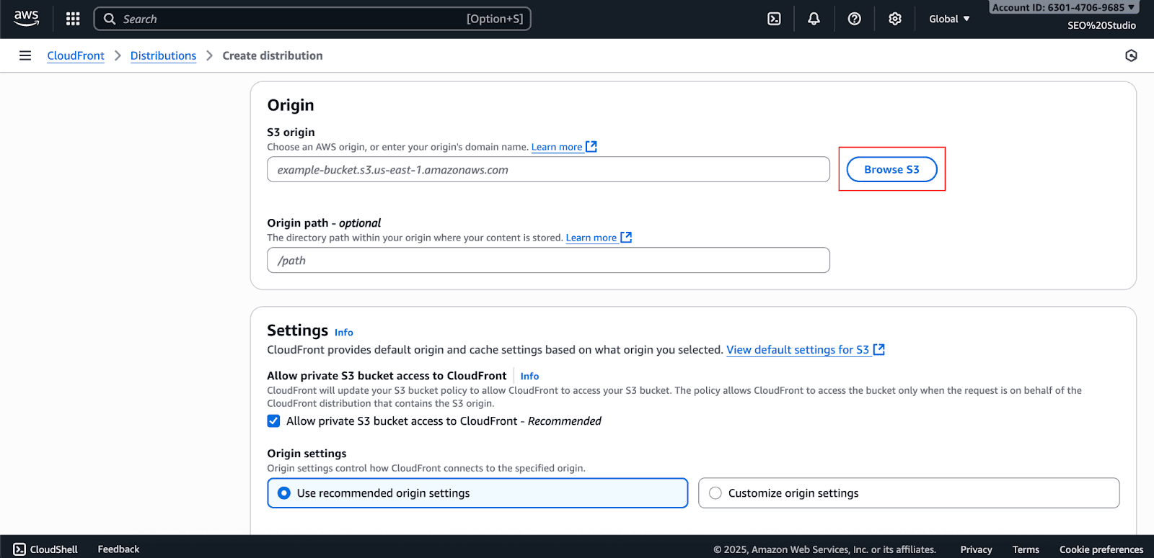Click CloudShell icon in footer

point(19,549)
